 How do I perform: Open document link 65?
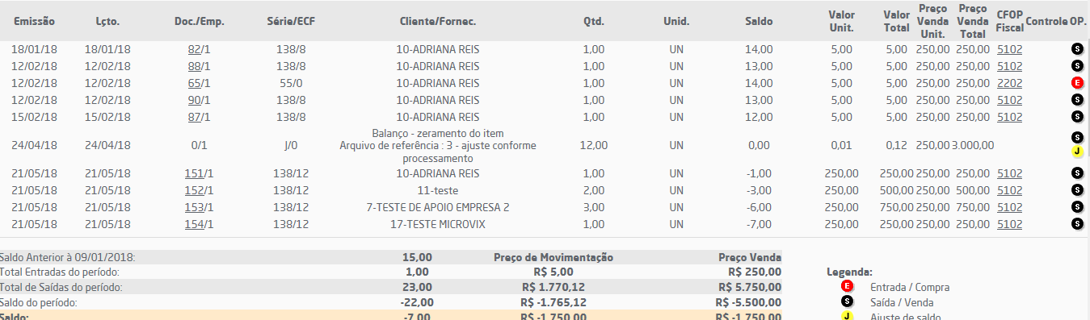(194, 83)
